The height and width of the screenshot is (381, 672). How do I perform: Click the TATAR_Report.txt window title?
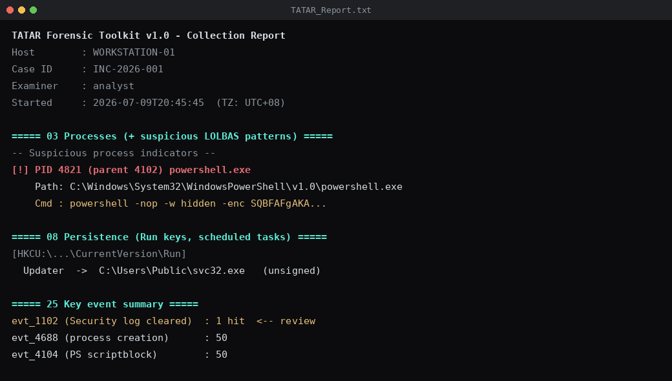pyautogui.click(x=331, y=10)
